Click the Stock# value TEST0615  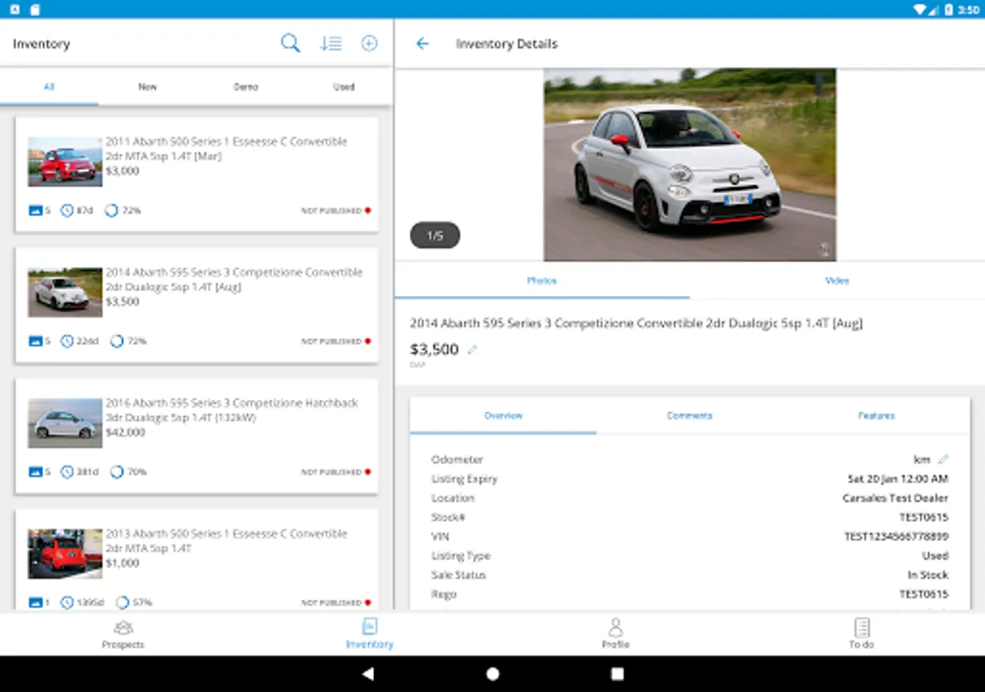coord(923,517)
